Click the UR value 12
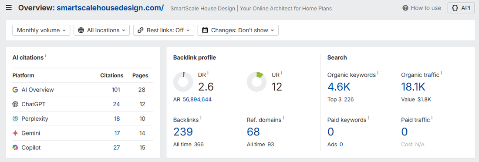 pos(277,87)
